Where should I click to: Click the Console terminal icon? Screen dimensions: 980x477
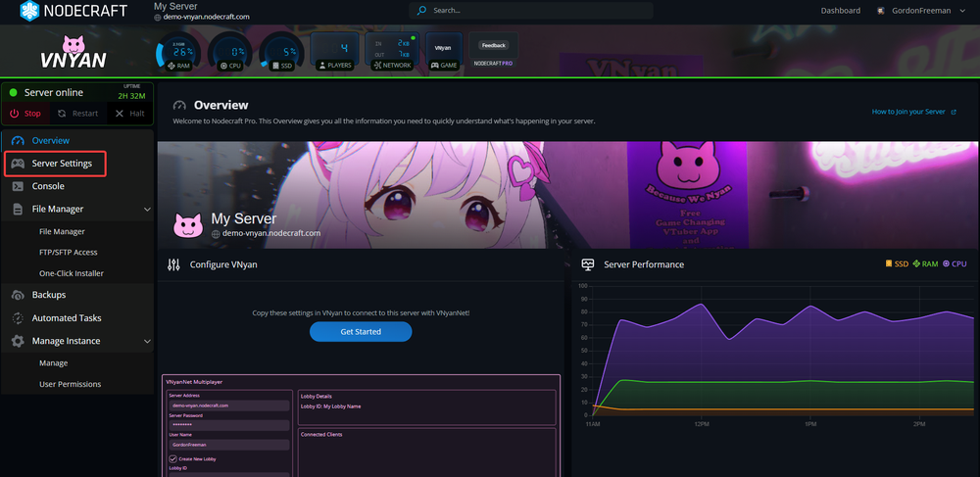coord(18,186)
